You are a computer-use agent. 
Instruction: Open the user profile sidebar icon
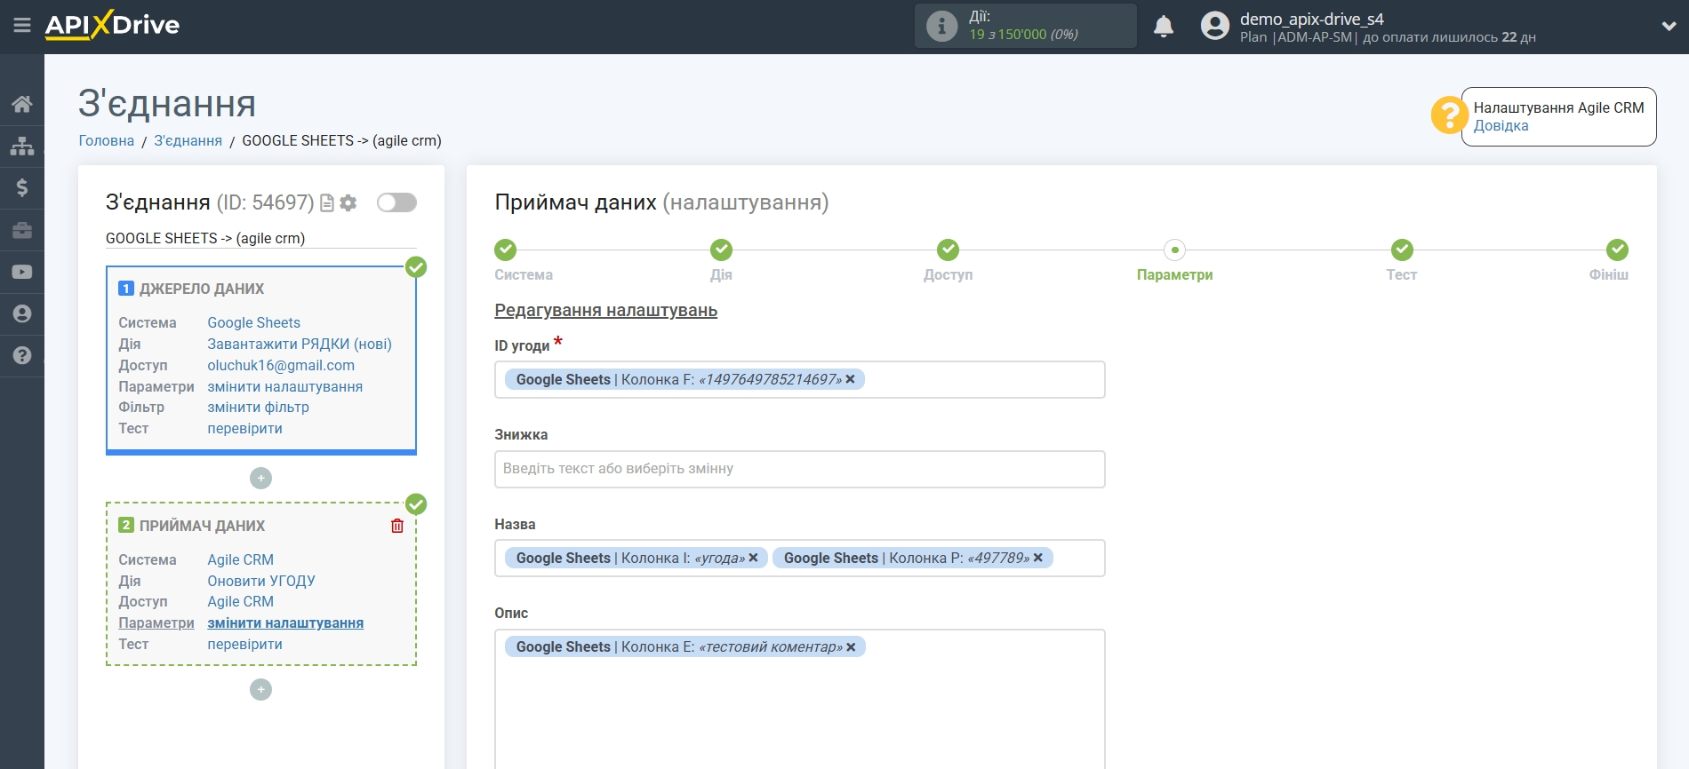[x=22, y=313]
